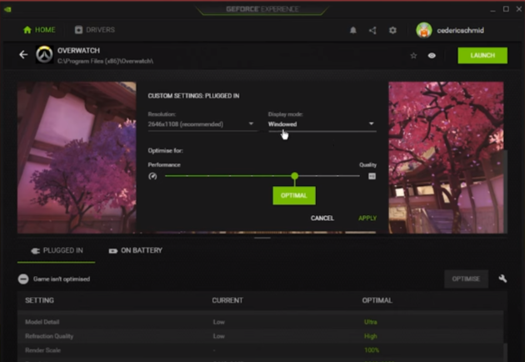525x362 pixels.
Task: Click the Refraction Quality setting row
Action: point(261,336)
